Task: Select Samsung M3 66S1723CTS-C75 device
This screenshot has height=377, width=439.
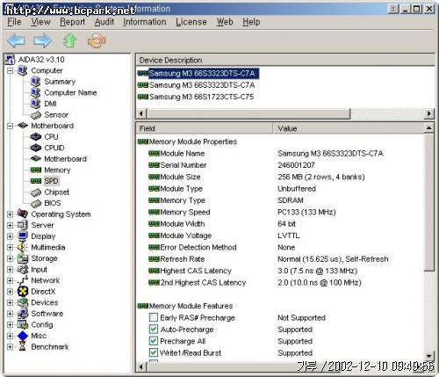Action: click(x=201, y=97)
